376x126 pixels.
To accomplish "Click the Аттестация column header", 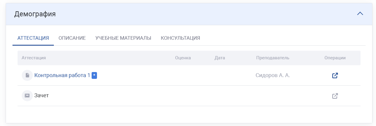I will (34, 58).
